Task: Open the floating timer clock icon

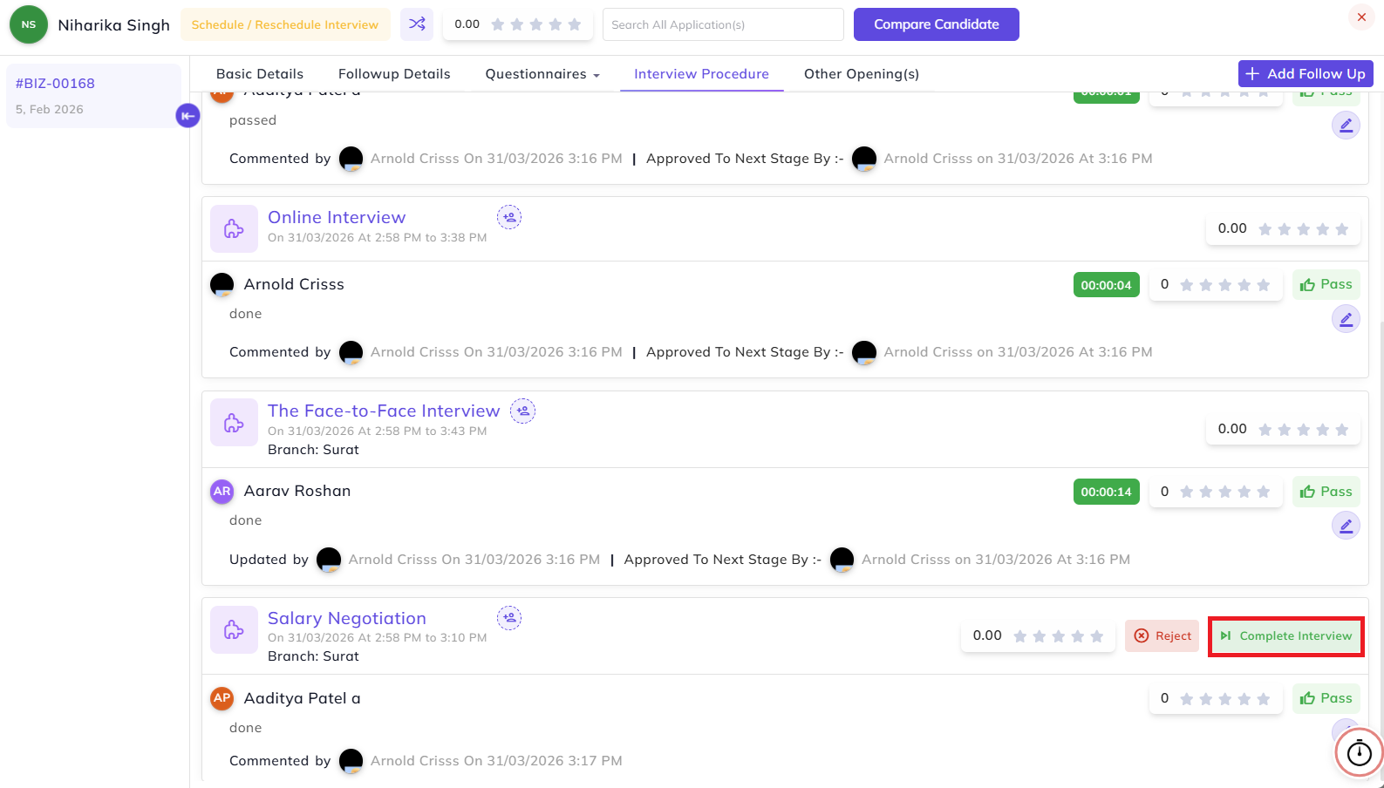Action: click(x=1359, y=751)
